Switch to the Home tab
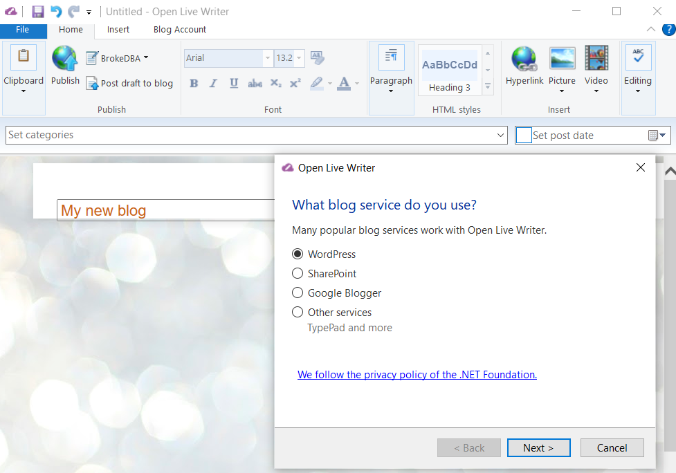The image size is (676, 473). click(x=71, y=29)
